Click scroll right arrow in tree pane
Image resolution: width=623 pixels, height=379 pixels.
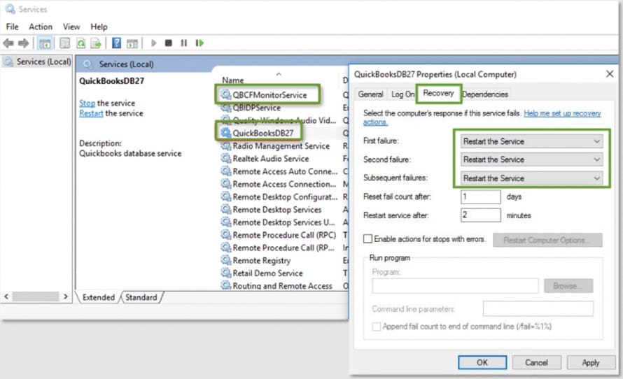66,296
